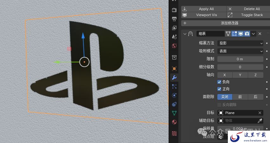Open the Particles properties tab
This screenshot has height=143, width=270.
174,86
